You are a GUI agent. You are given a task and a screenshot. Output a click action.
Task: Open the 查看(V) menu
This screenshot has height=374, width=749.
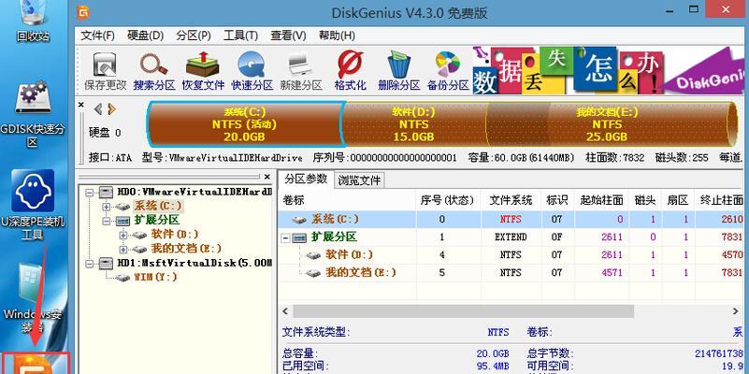(288, 36)
